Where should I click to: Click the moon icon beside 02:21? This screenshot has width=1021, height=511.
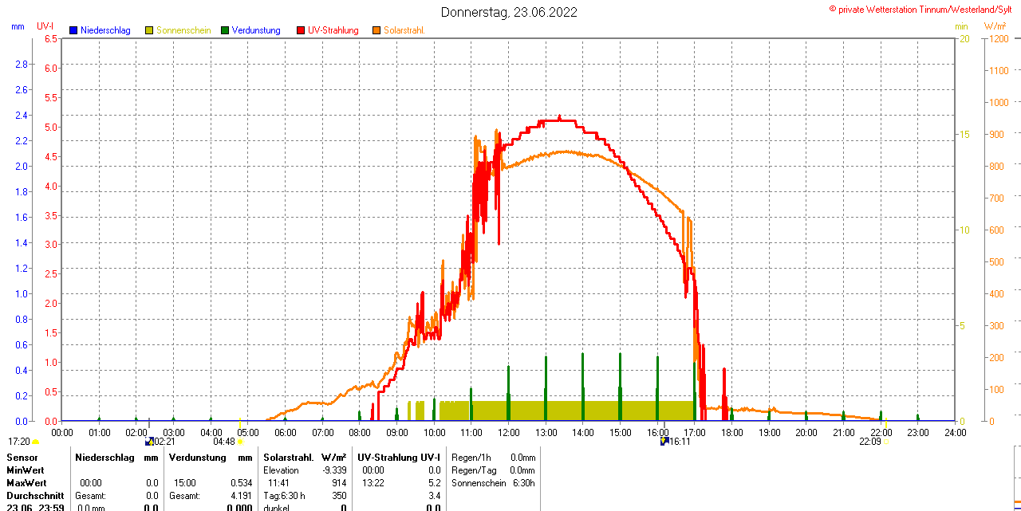(149, 441)
